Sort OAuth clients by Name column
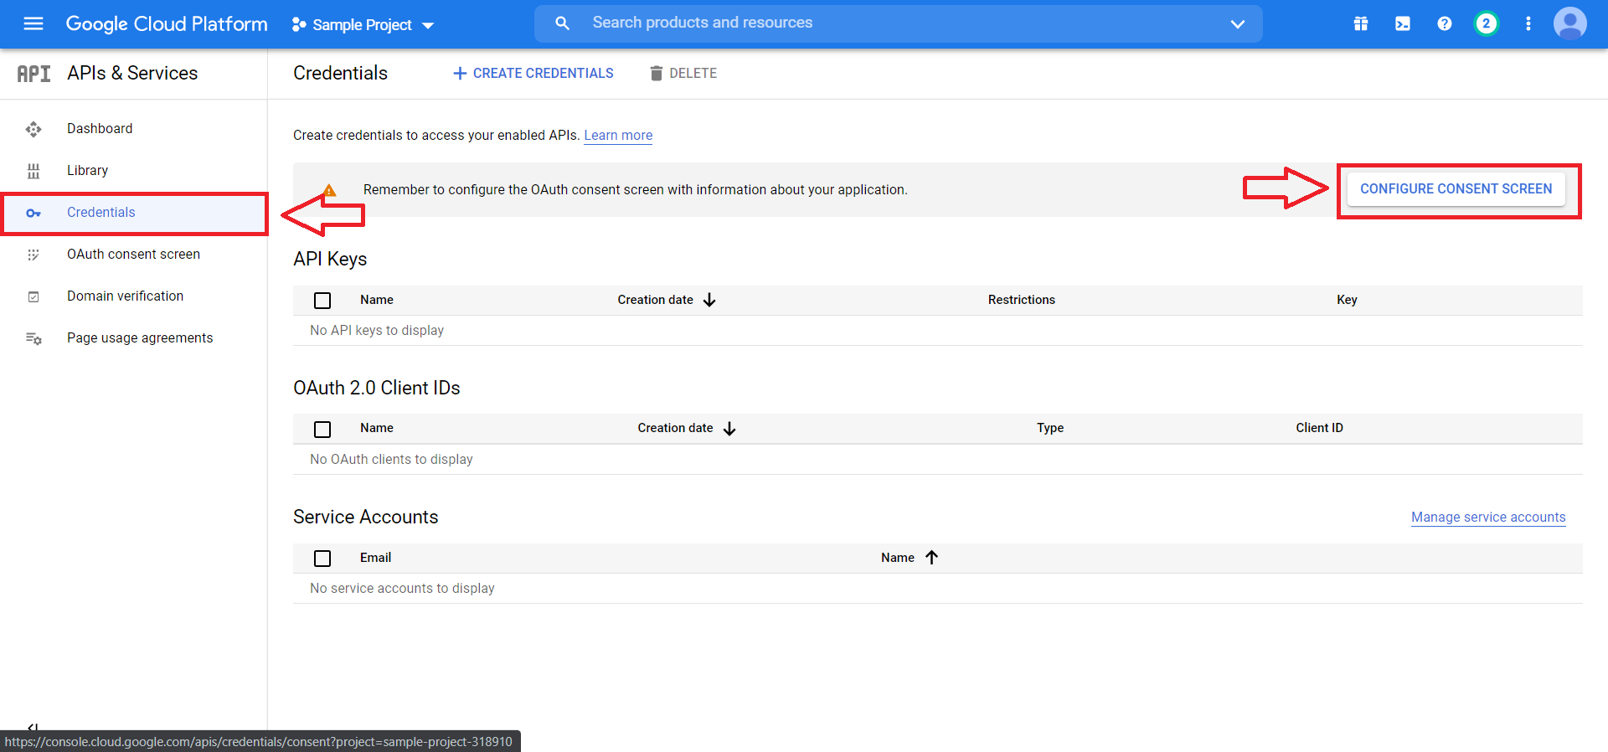1608x752 pixels. click(377, 428)
